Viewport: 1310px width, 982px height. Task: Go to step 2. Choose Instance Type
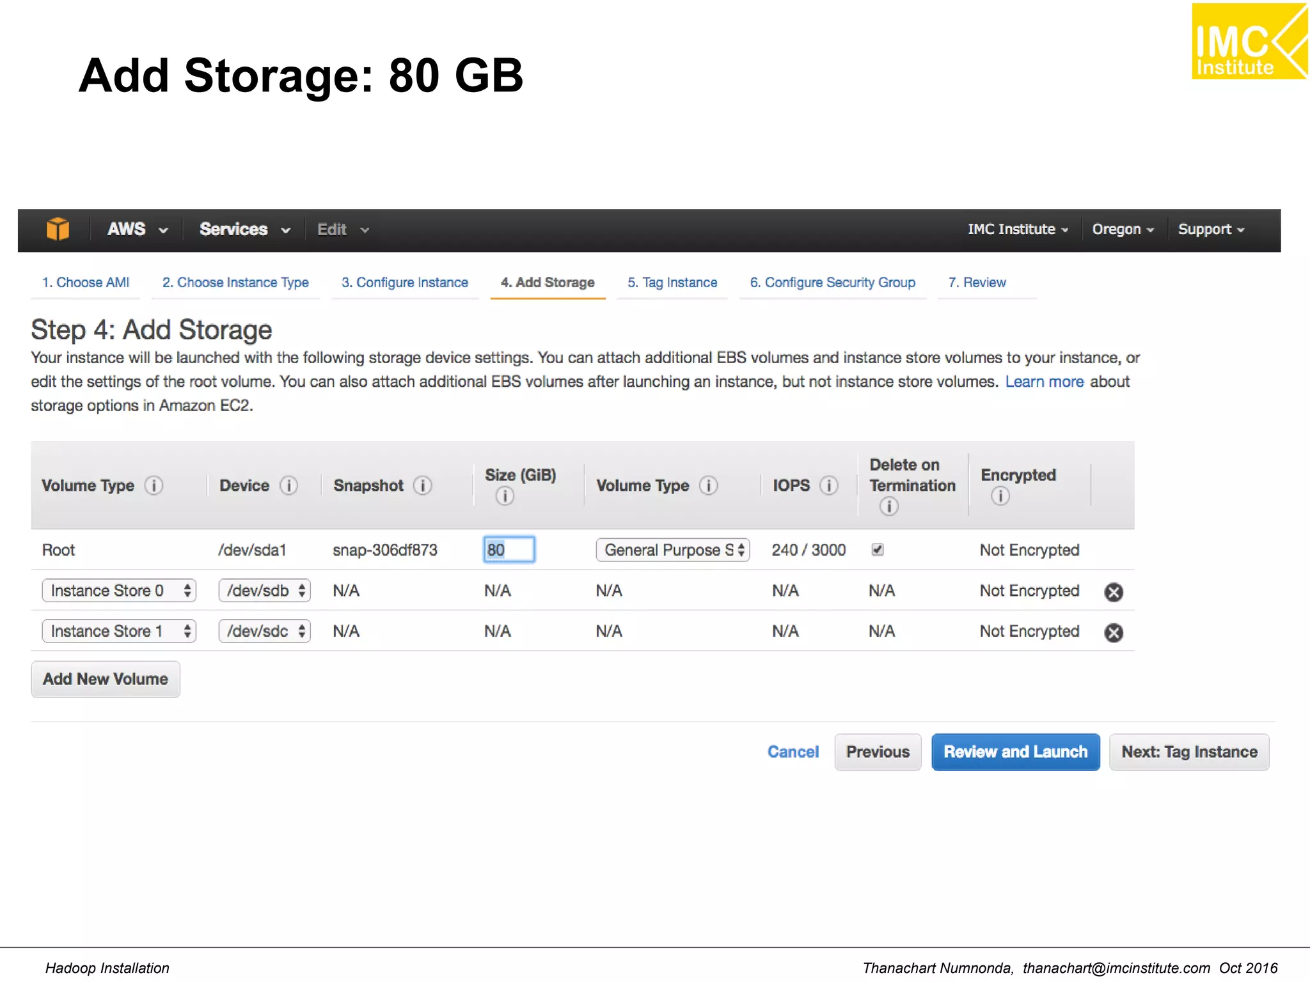tap(235, 282)
